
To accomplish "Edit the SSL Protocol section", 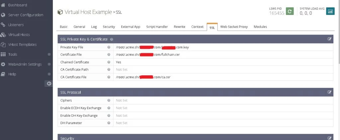I will click(x=330, y=92).
